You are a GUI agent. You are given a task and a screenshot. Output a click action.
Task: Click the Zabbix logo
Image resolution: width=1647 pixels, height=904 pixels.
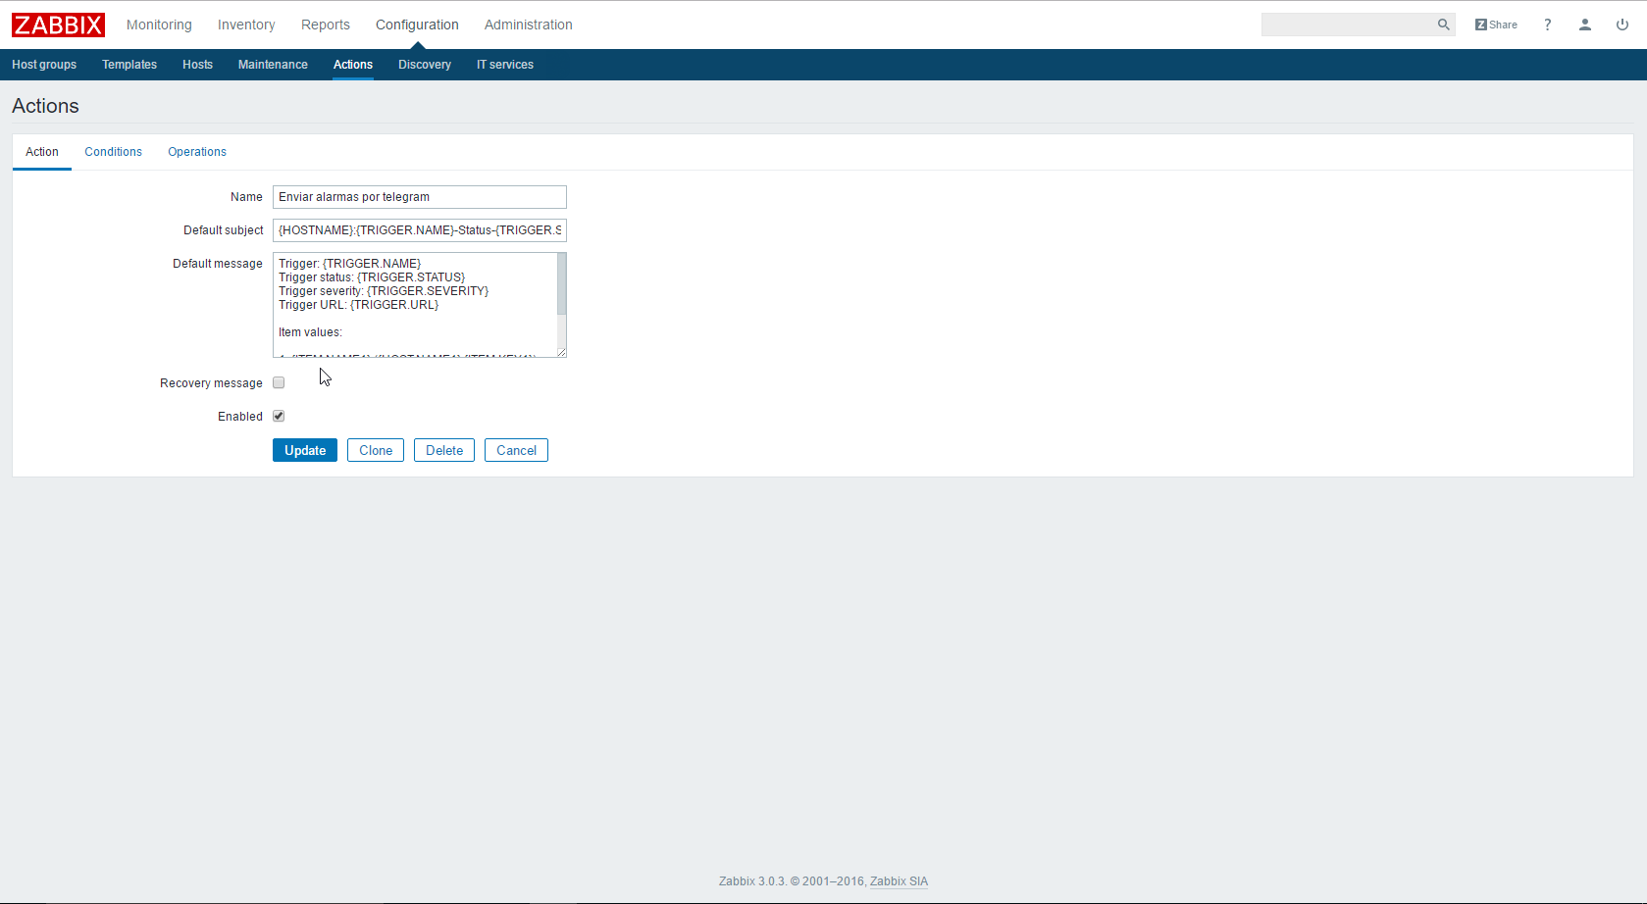(58, 25)
